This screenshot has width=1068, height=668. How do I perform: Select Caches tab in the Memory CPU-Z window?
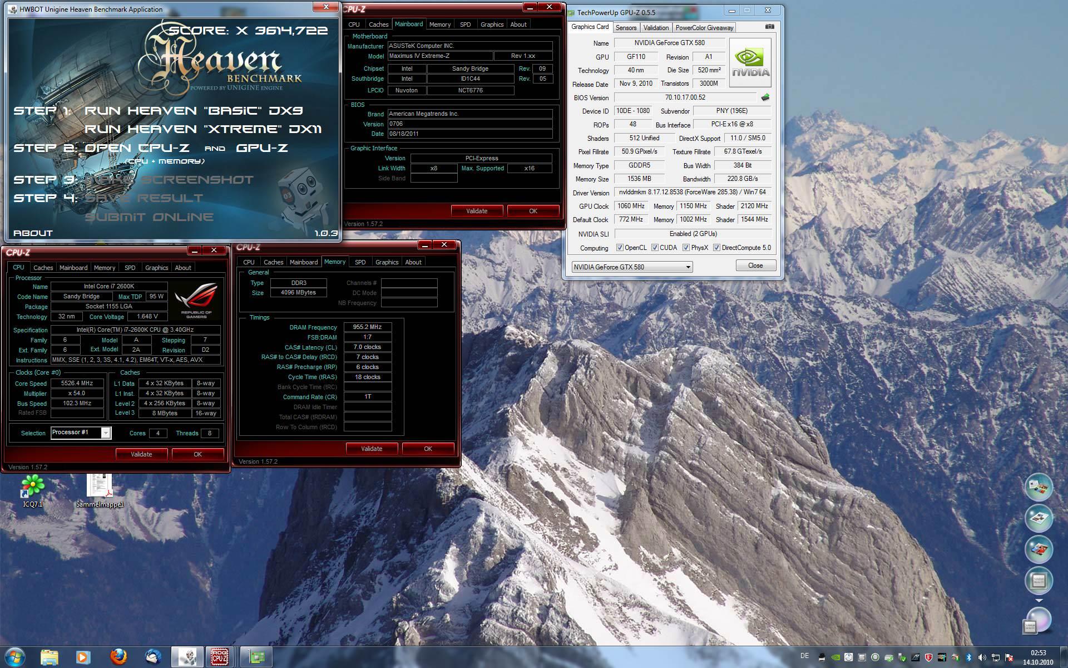click(x=273, y=262)
